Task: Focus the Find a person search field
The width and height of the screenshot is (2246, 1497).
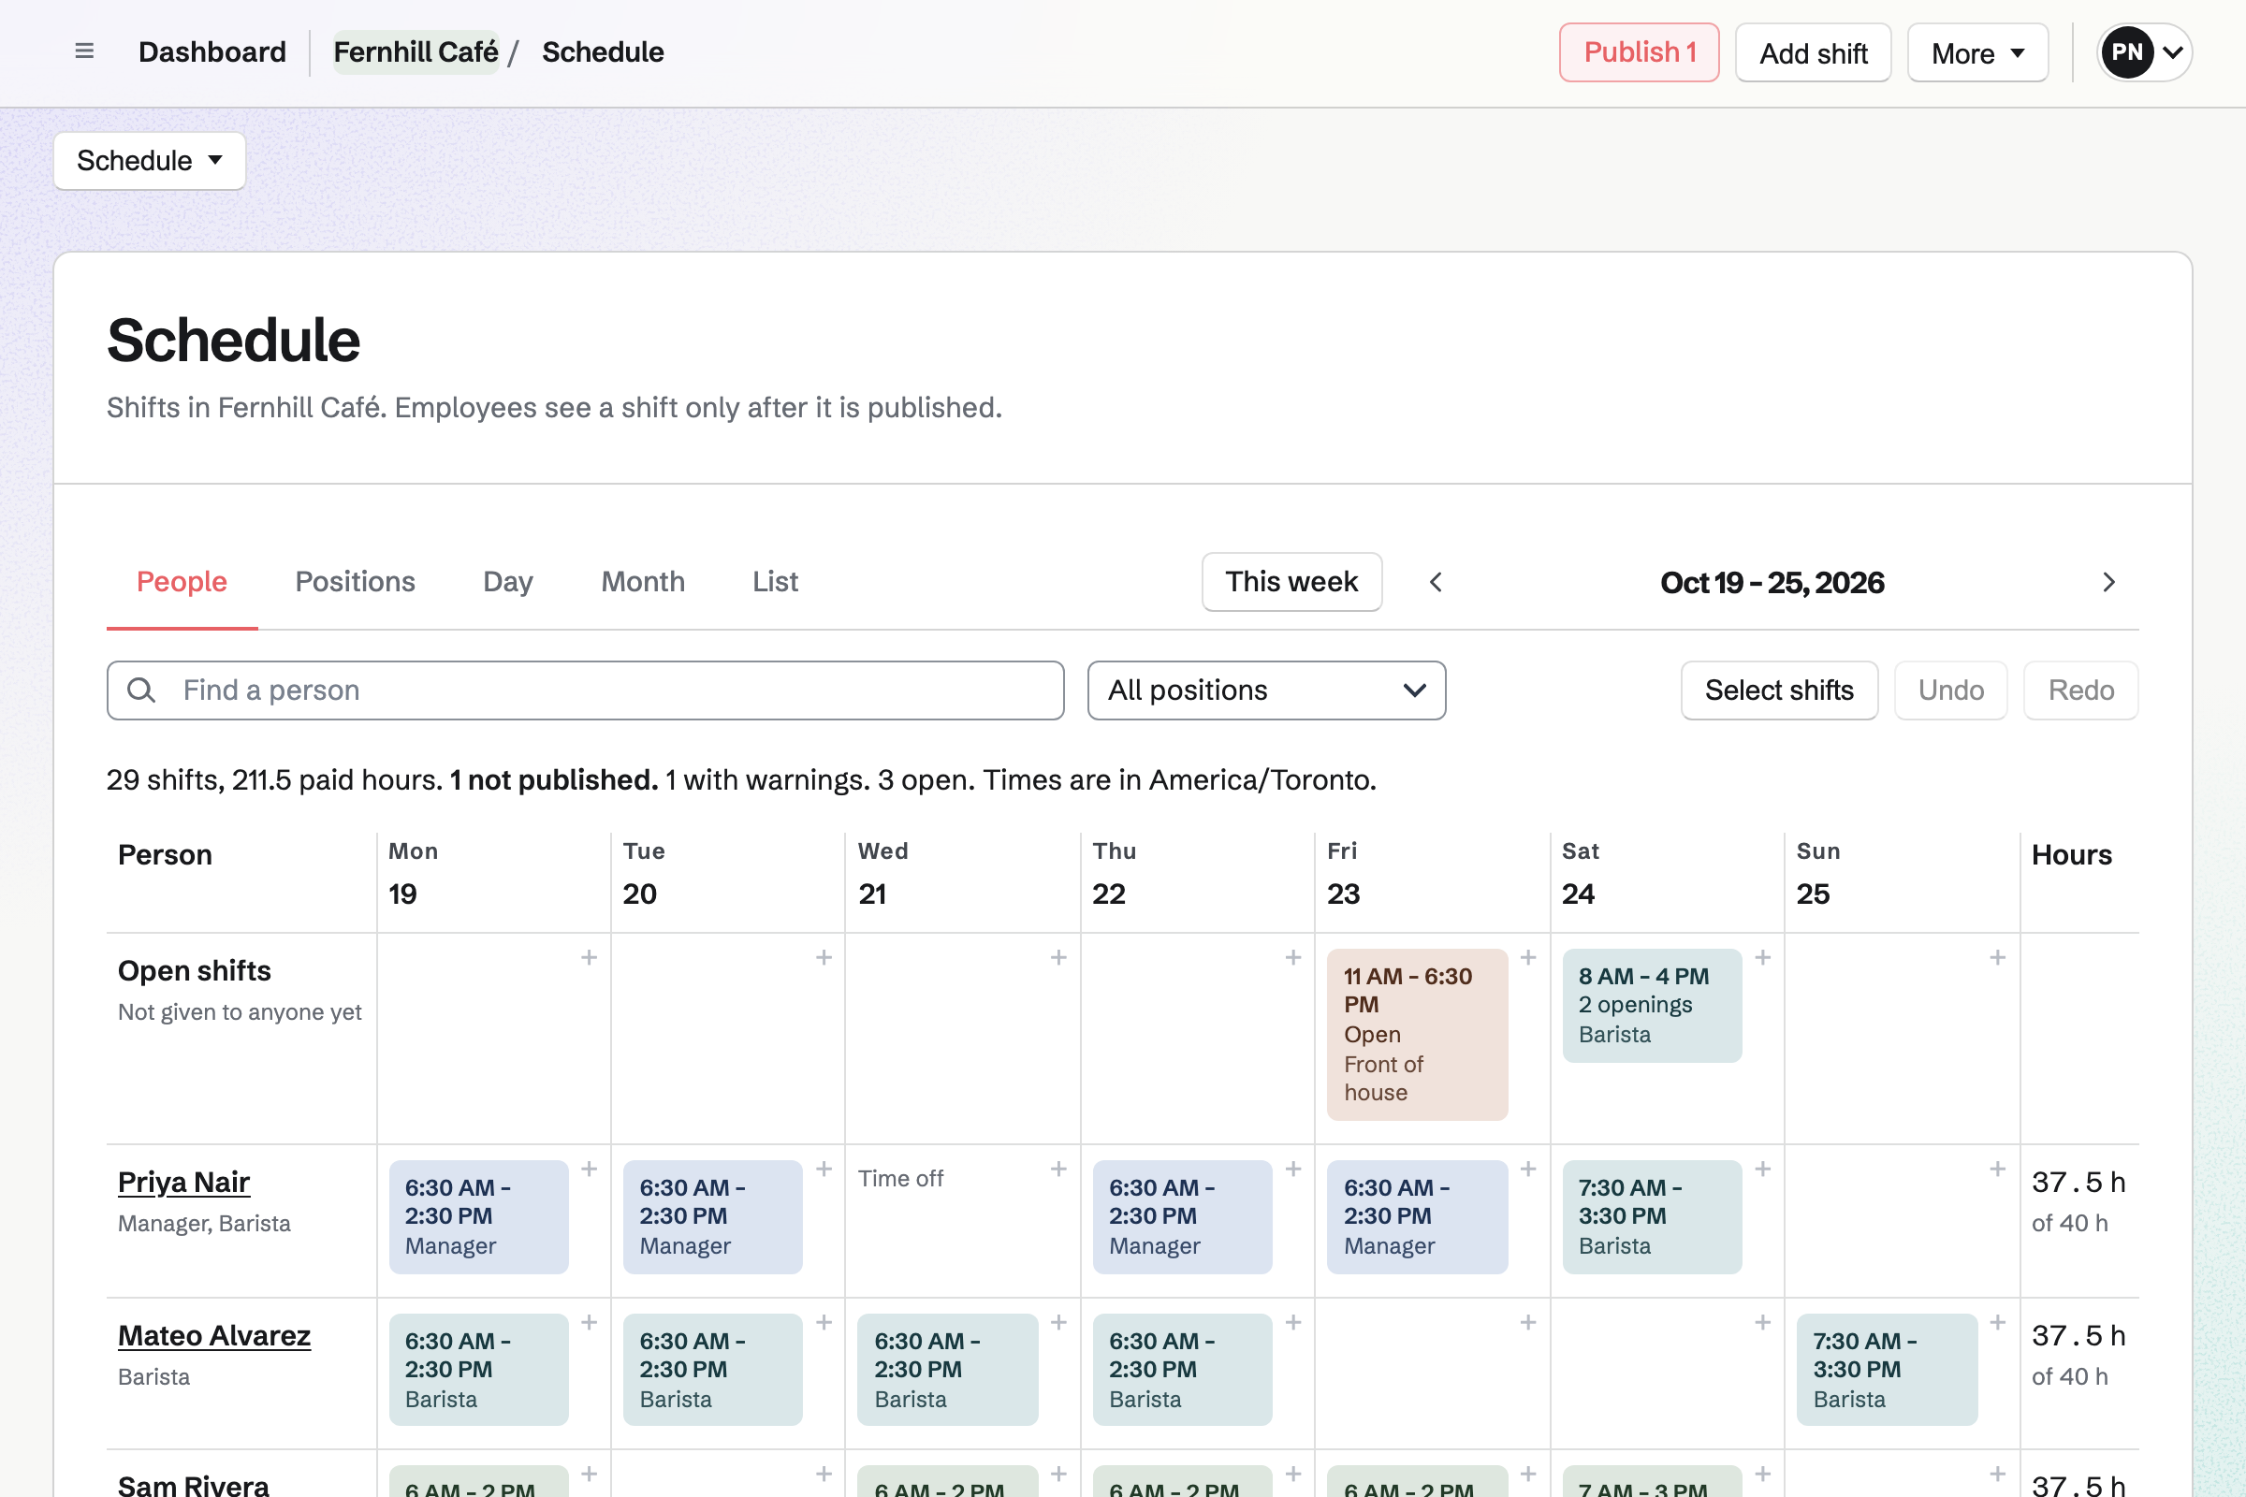Action: coord(586,690)
